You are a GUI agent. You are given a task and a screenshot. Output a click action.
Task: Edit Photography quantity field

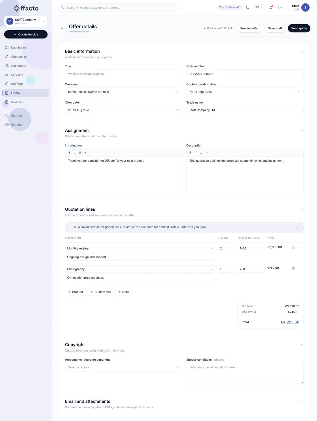[227, 269]
